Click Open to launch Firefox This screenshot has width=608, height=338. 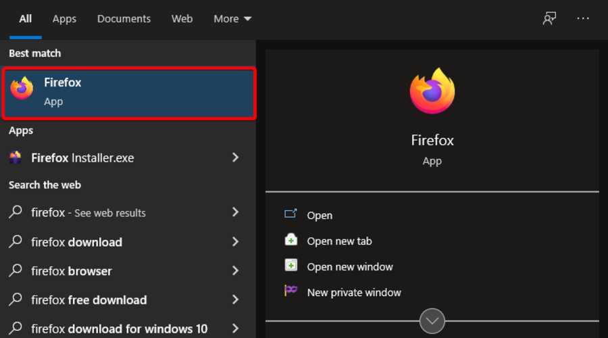click(320, 216)
